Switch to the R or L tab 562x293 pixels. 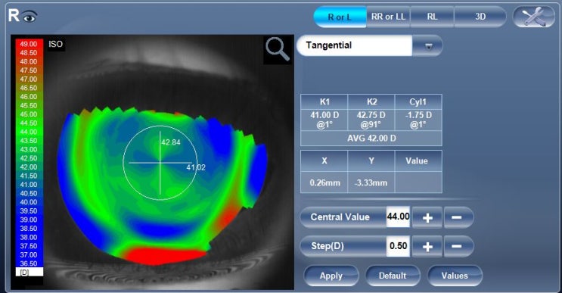(x=340, y=17)
